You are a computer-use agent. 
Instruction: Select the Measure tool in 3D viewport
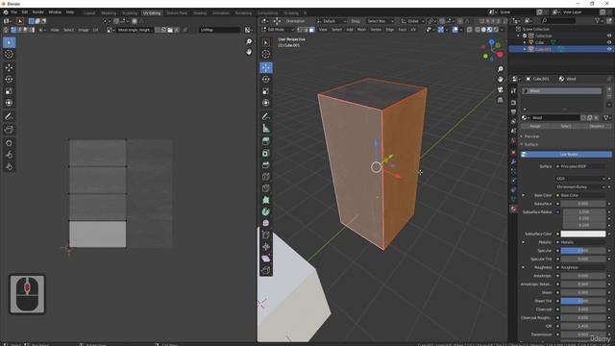tap(266, 128)
